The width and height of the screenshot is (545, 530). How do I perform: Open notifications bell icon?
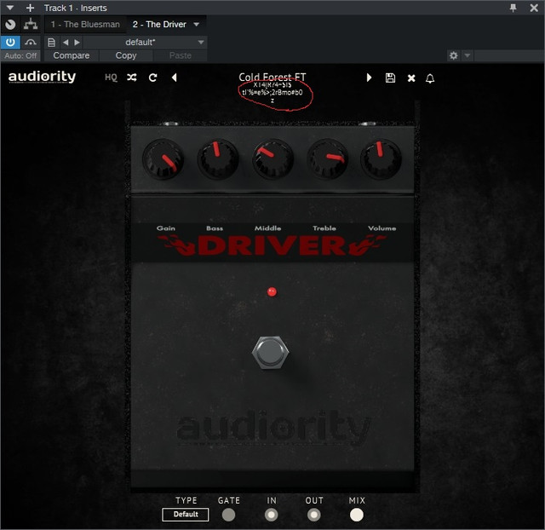[430, 78]
